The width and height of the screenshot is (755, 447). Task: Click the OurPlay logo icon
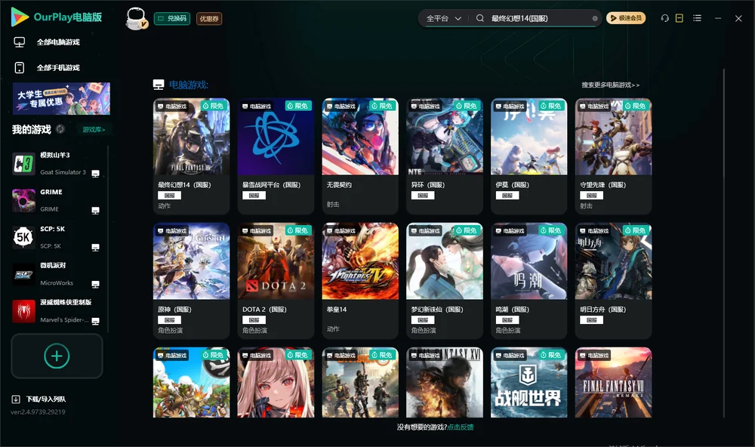click(20, 17)
